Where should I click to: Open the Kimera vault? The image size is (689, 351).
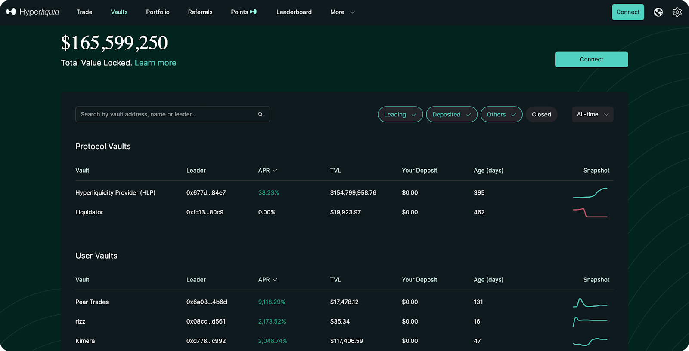[85, 341]
